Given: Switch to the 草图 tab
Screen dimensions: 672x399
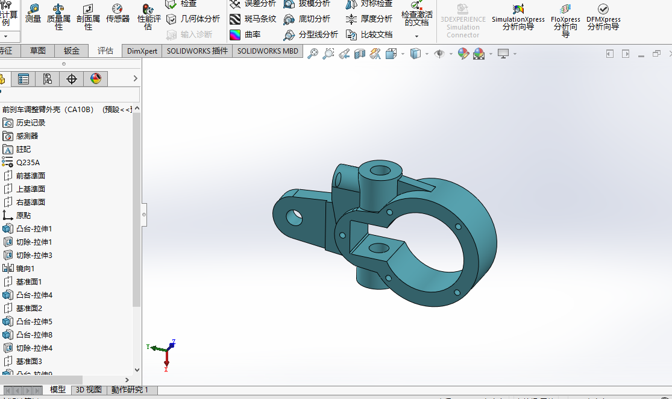Looking at the screenshot, I should point(38,51).
